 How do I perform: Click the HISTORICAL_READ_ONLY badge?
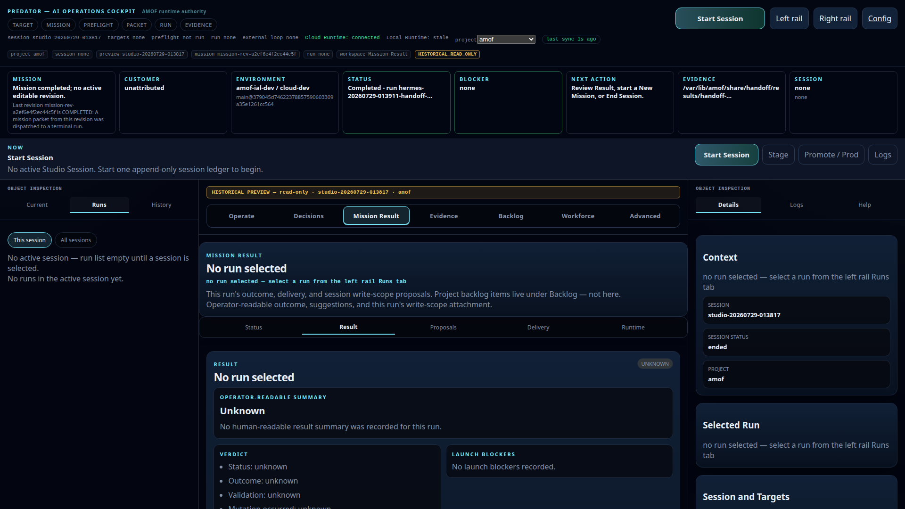click(447, 54)
